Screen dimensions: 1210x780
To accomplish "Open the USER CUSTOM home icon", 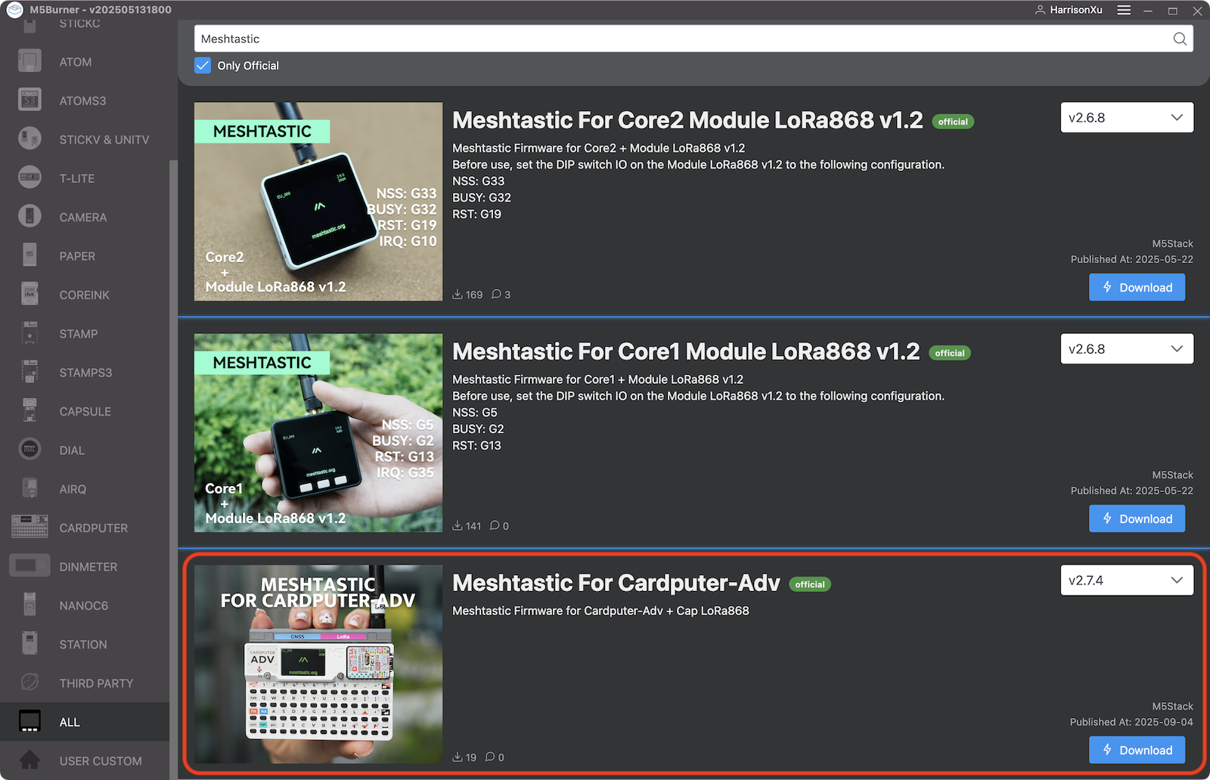I will pos(29,760).
